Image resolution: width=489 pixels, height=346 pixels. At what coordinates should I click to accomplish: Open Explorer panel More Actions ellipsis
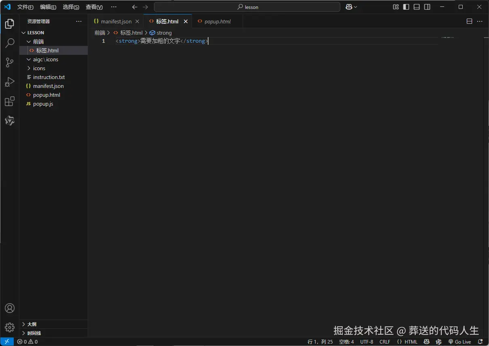coord(79,21)
